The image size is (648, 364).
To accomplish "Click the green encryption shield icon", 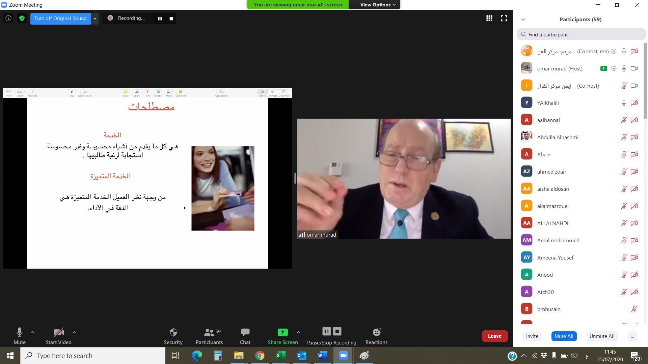I will 22,18.
